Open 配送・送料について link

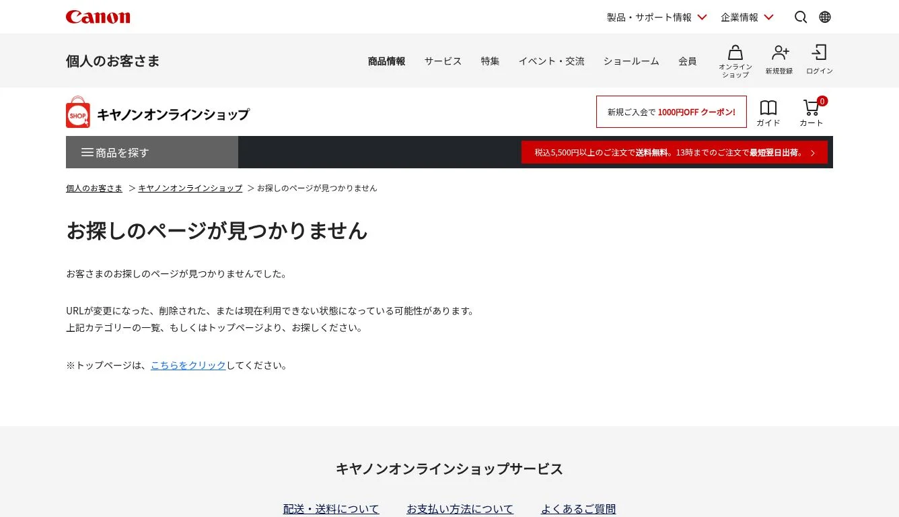[331, 509]
